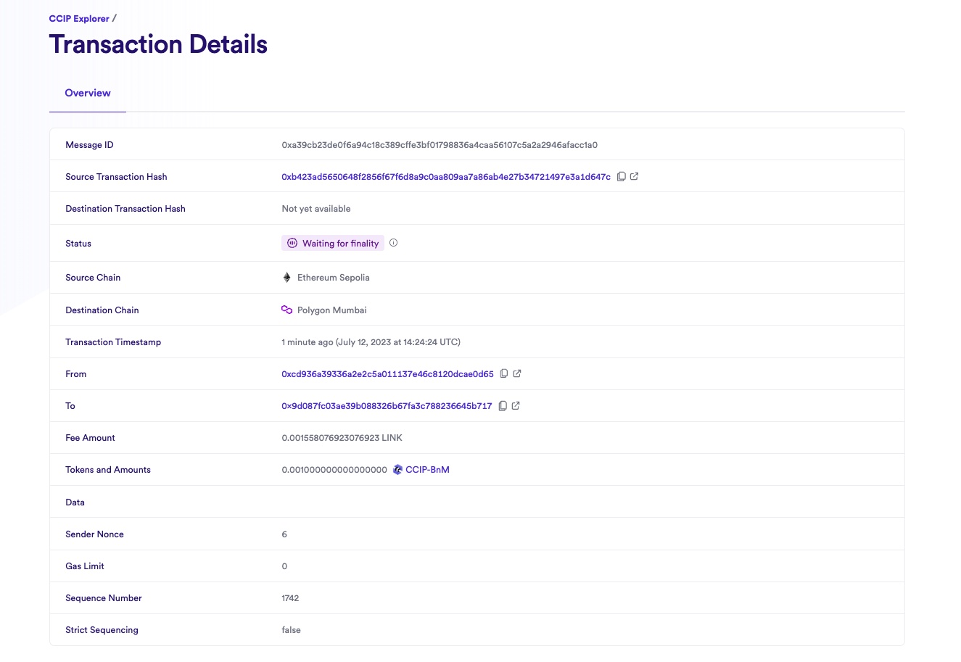Click the 'Status' row label
Viewport: 961px width, 662px height.
click(78, 243)
